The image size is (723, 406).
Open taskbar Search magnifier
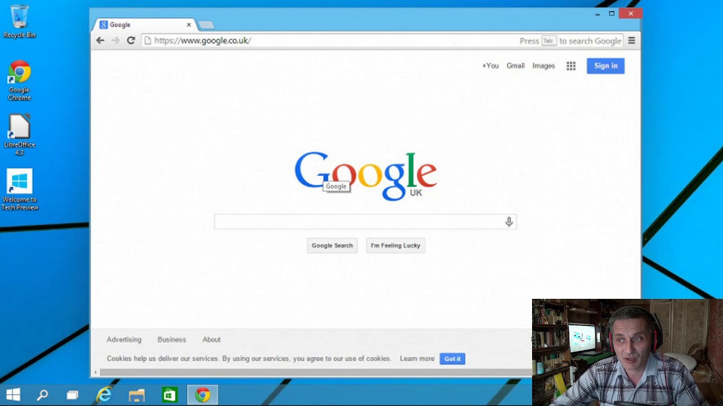[42, 395]
